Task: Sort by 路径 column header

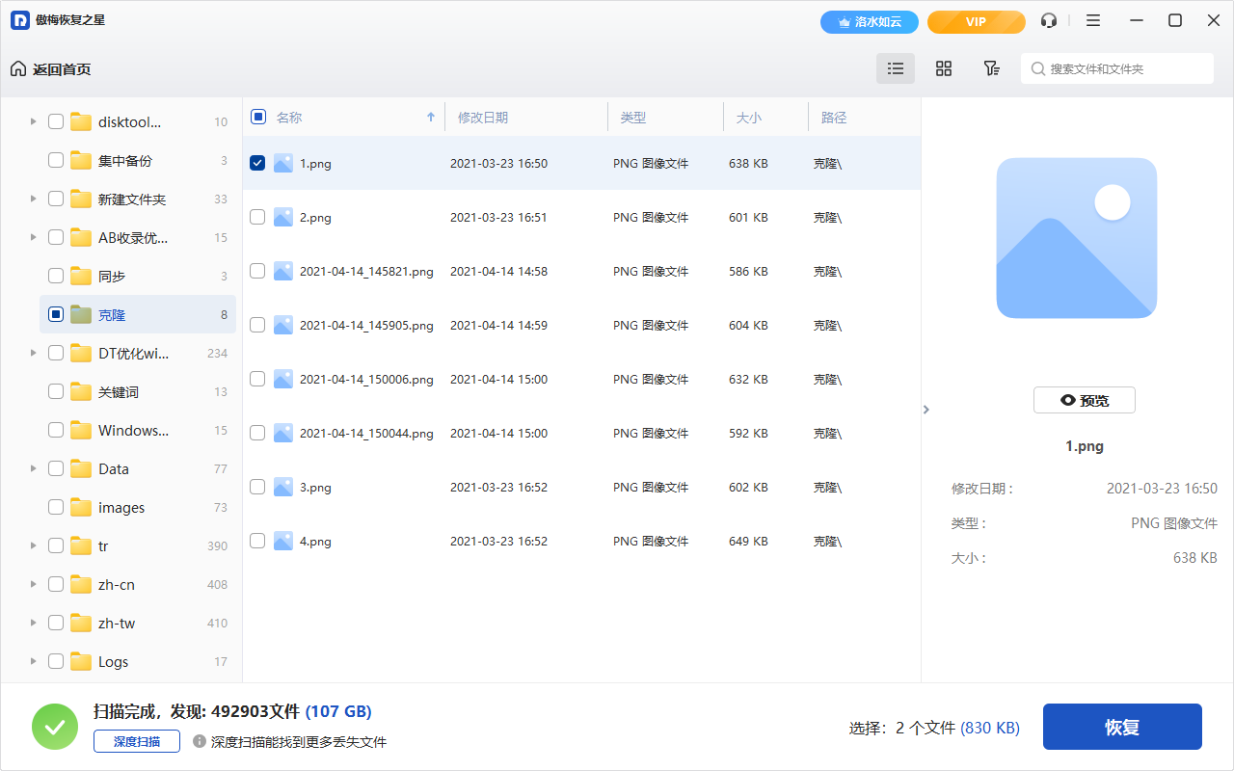Action: coord(834,118)
